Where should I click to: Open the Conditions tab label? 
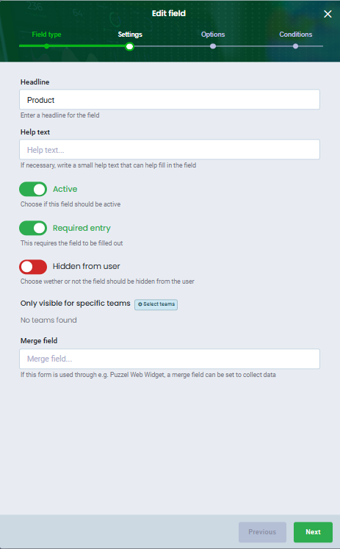[296, 35]
